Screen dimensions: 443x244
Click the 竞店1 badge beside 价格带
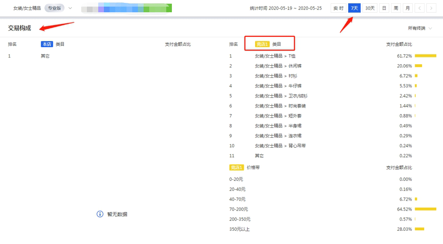236,168
